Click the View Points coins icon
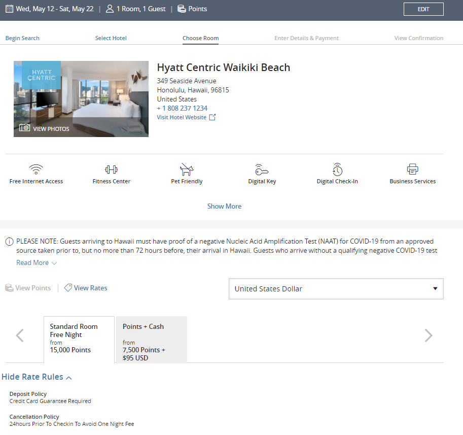The height and width of the screenshot is (435, 463). coord(10,288)
